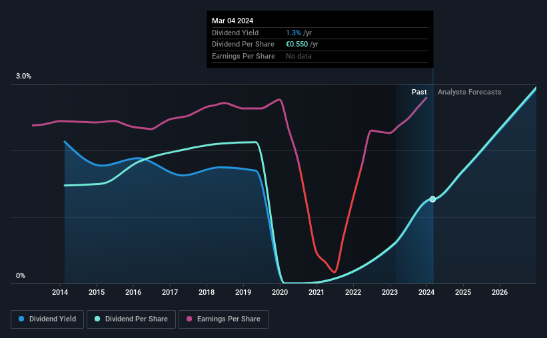This screenshot has height=338, width=547.
Task: Click the 2015 x-axis label
Action: click(x=97, y=292)
